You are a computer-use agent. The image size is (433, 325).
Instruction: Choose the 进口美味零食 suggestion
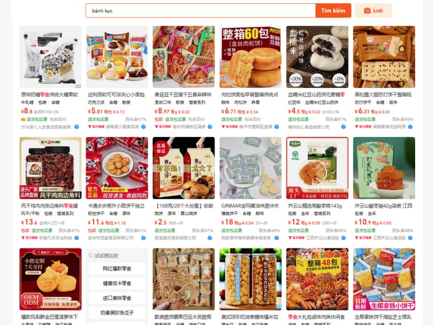point(117,298)
